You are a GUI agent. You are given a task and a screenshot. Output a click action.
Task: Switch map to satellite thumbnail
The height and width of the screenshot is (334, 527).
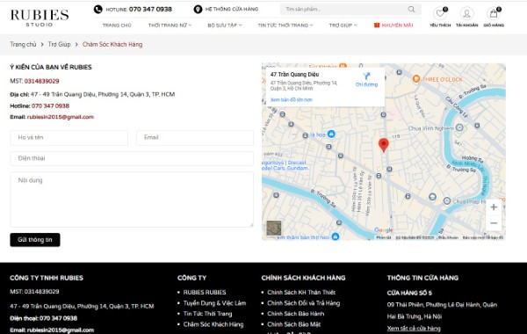(x=273, y=228)
